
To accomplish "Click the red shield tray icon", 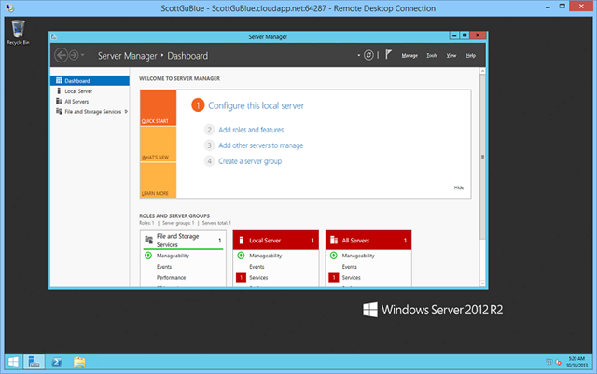I will (x=558, y=362).
